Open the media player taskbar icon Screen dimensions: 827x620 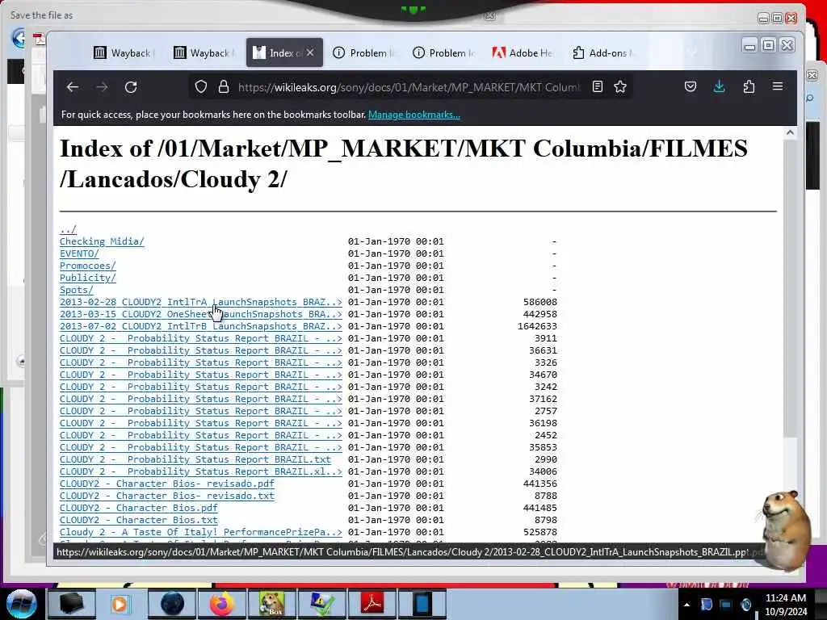click(120, 604)
